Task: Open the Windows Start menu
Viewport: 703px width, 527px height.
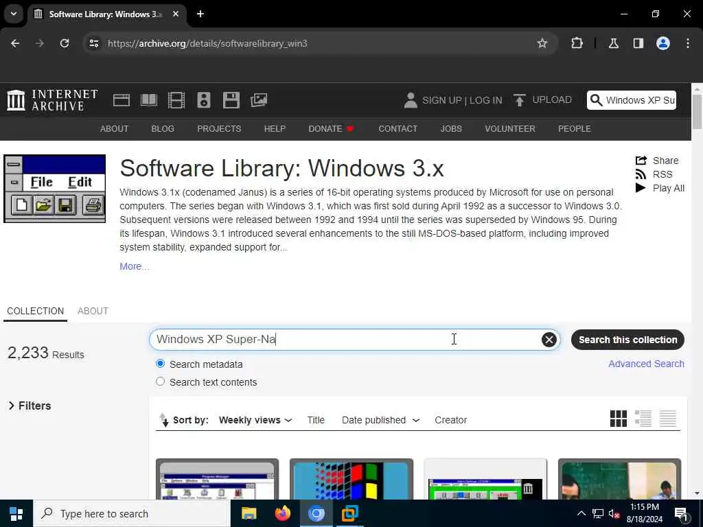Action: 16,513
